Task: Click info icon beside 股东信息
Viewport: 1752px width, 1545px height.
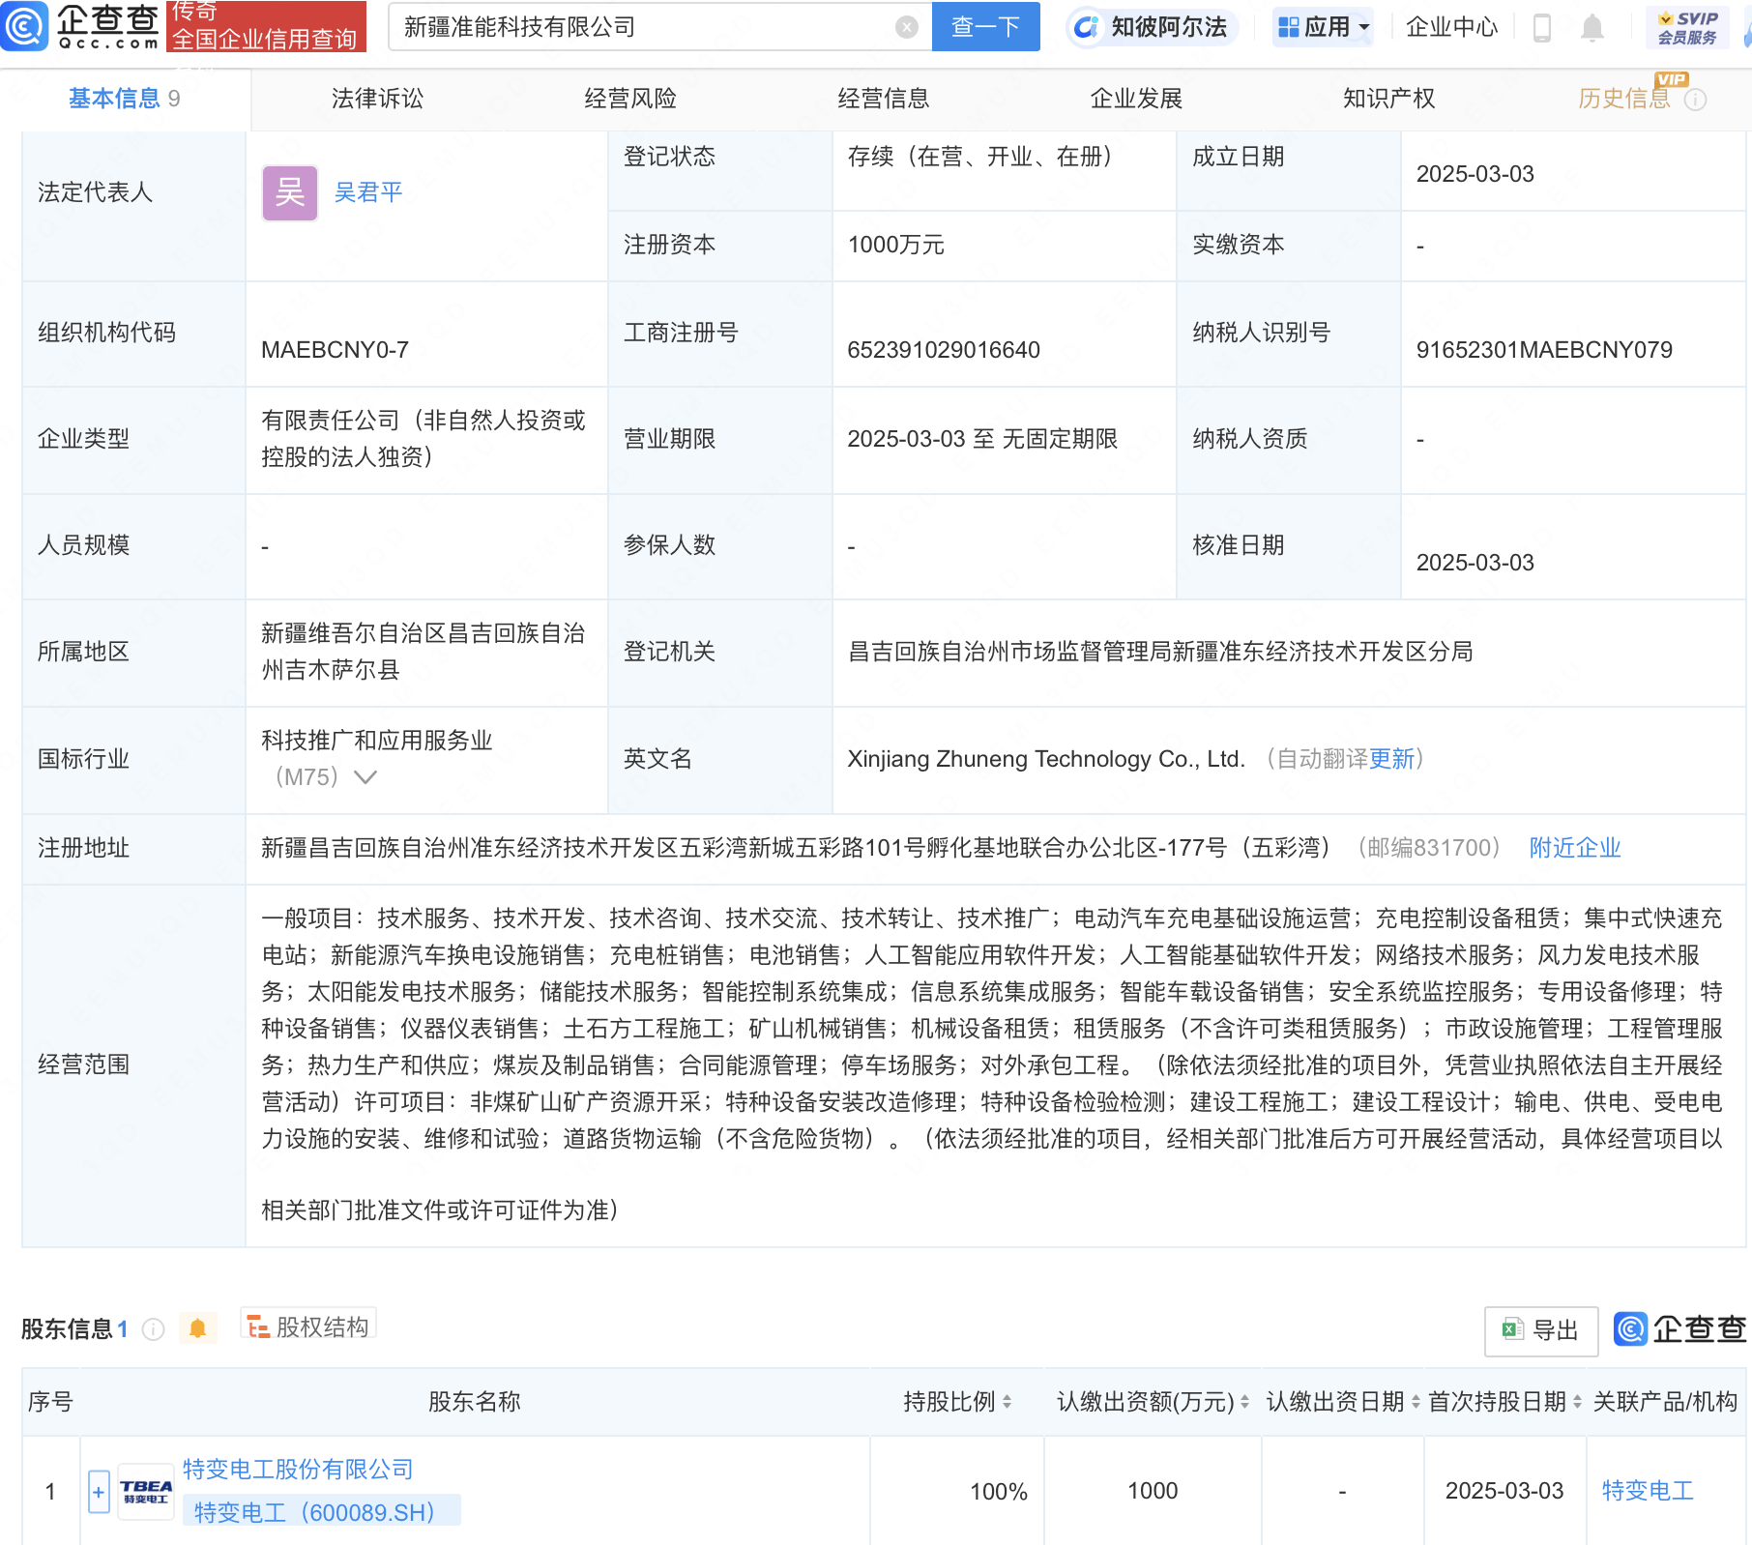Action: click(x=153, y=1329)
